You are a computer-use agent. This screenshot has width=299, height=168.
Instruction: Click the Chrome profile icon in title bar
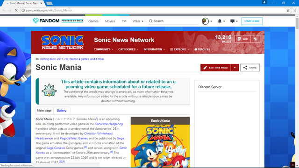click(x=264, y=2)
